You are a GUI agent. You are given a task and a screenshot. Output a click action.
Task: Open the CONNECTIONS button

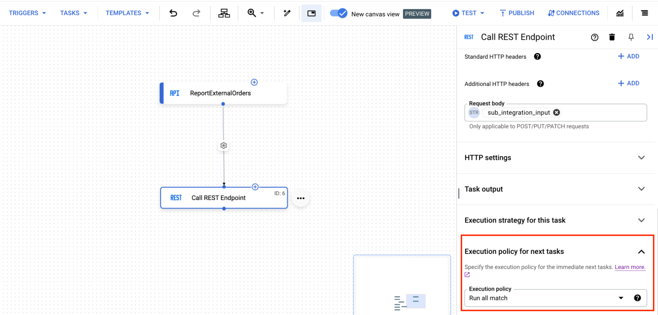click(574, 13)
